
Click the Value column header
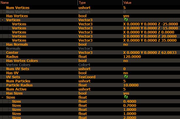click(x=127, y=3)
